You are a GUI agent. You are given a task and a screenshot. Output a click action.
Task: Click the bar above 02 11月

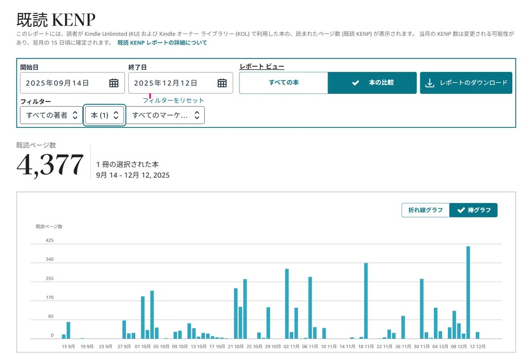click(x=287, y=304)
